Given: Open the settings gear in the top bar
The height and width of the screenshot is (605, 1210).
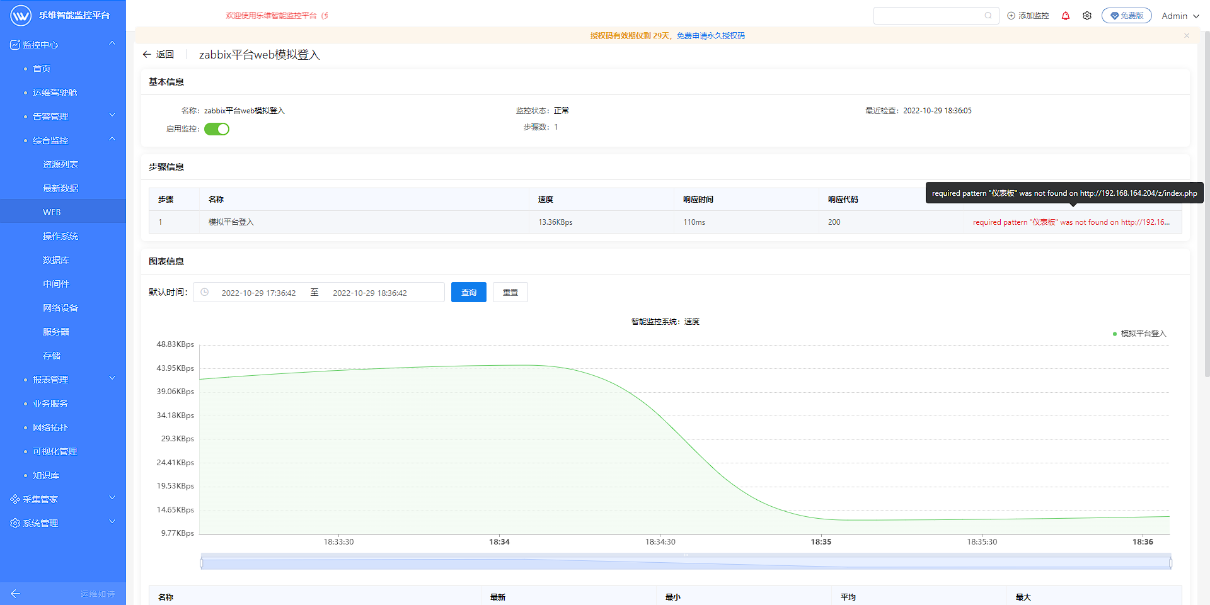Looking at the screenshot, I should 1087,16.
